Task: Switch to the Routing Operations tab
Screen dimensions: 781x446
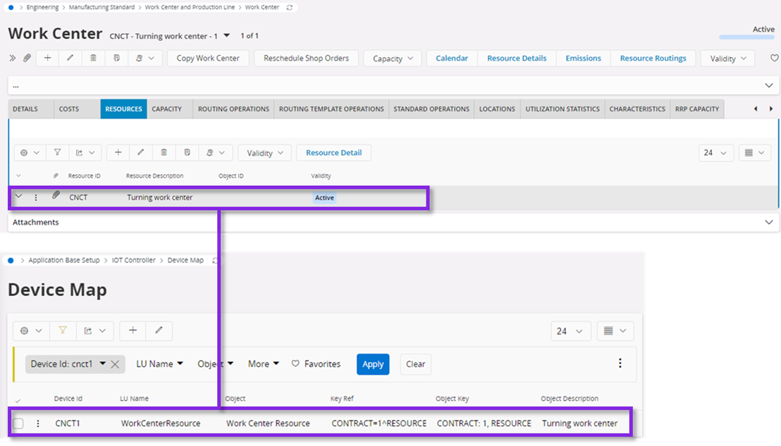Action: coord(233,109)
